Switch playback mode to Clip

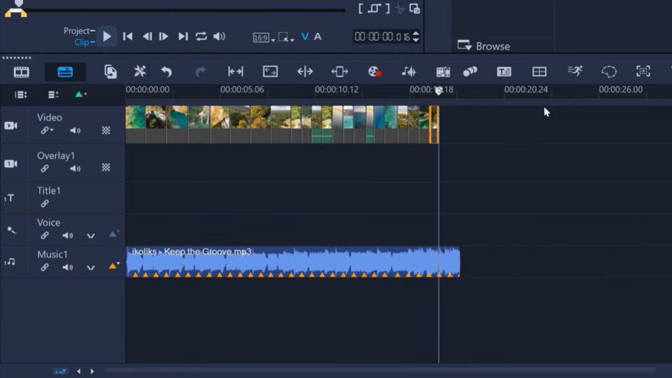pyautogui.click(x=81, y=42)
